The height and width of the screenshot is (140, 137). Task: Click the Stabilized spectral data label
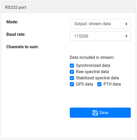97,78
